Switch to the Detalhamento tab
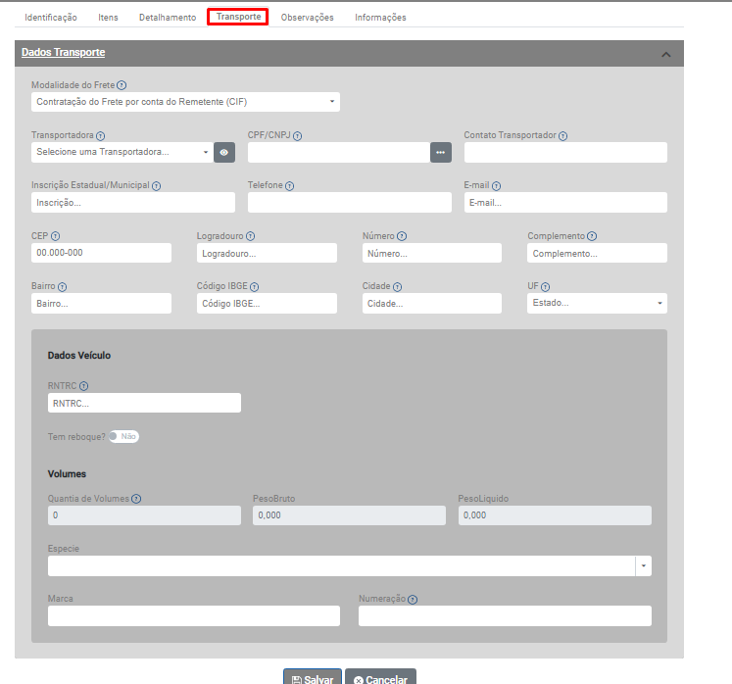The width and height of the screenshot is (732, 684). click(x=167, y=18)
